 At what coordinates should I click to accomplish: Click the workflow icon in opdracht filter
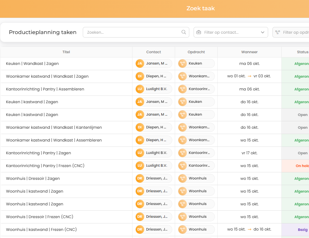coord(278,32)
